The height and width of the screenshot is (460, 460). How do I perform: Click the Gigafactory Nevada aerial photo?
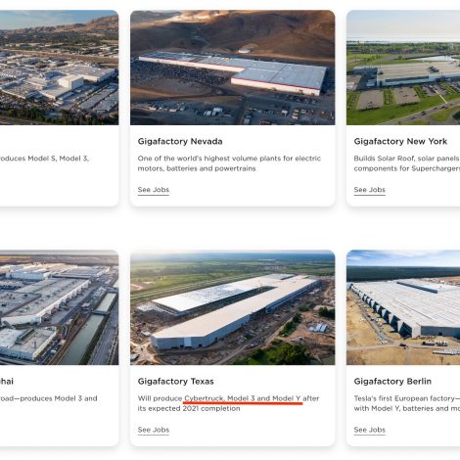233,68
